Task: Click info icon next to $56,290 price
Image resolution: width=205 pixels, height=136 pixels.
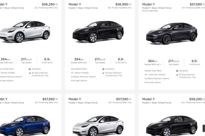Action: click(x=57, y=4)
